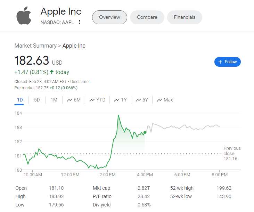Switch to the Compare tab

147,17
